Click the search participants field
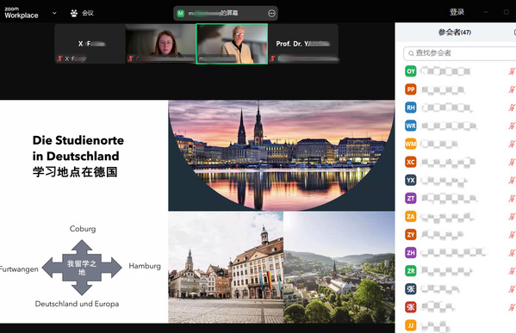The height and width of the screenshot is (333, 516). click(459, 53)
